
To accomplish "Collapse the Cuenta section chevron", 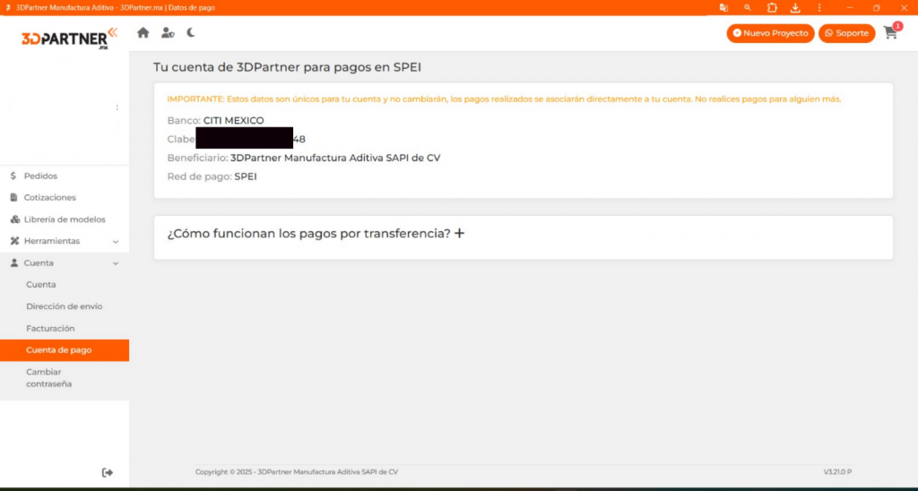I will pos(116,263).
